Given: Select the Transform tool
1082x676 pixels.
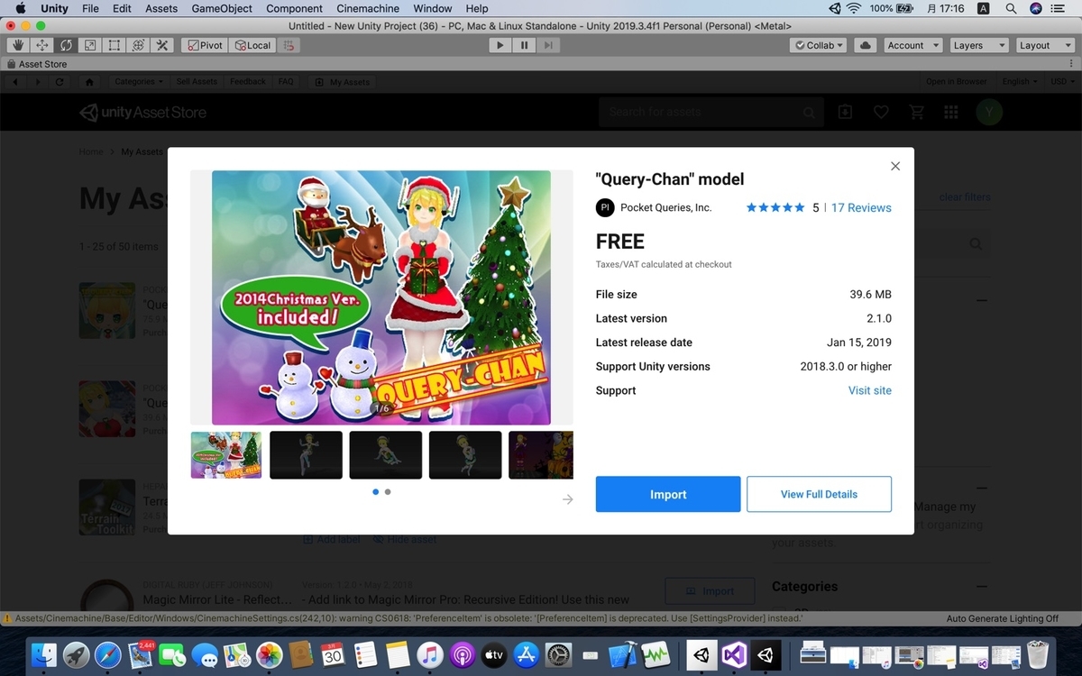Looking at the screenshot, I should 138,45.
